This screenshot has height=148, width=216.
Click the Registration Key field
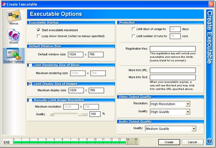[x=173, y=49]
